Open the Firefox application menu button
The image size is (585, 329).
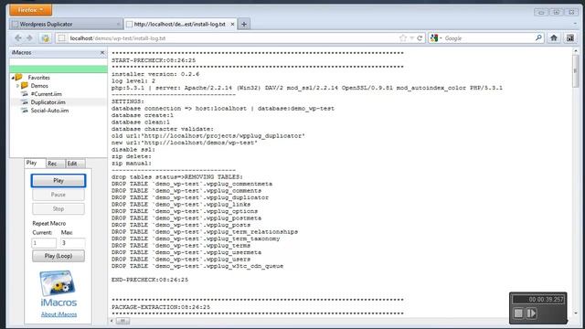(x=30, y=10)
